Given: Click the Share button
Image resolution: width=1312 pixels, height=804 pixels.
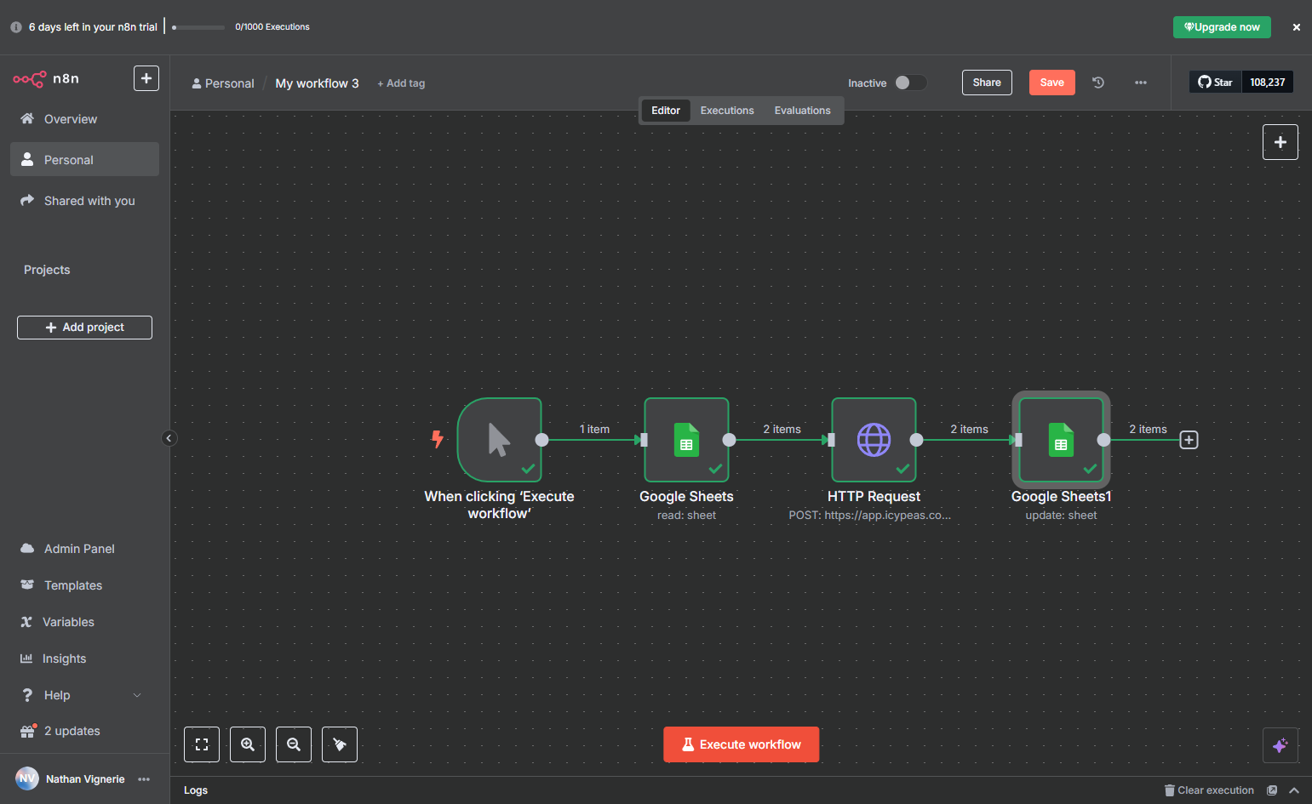Looking at the screenshot, I should (987, 83).
